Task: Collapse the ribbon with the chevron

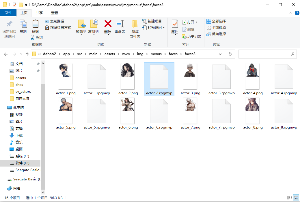Action: (x=291, y=13)
